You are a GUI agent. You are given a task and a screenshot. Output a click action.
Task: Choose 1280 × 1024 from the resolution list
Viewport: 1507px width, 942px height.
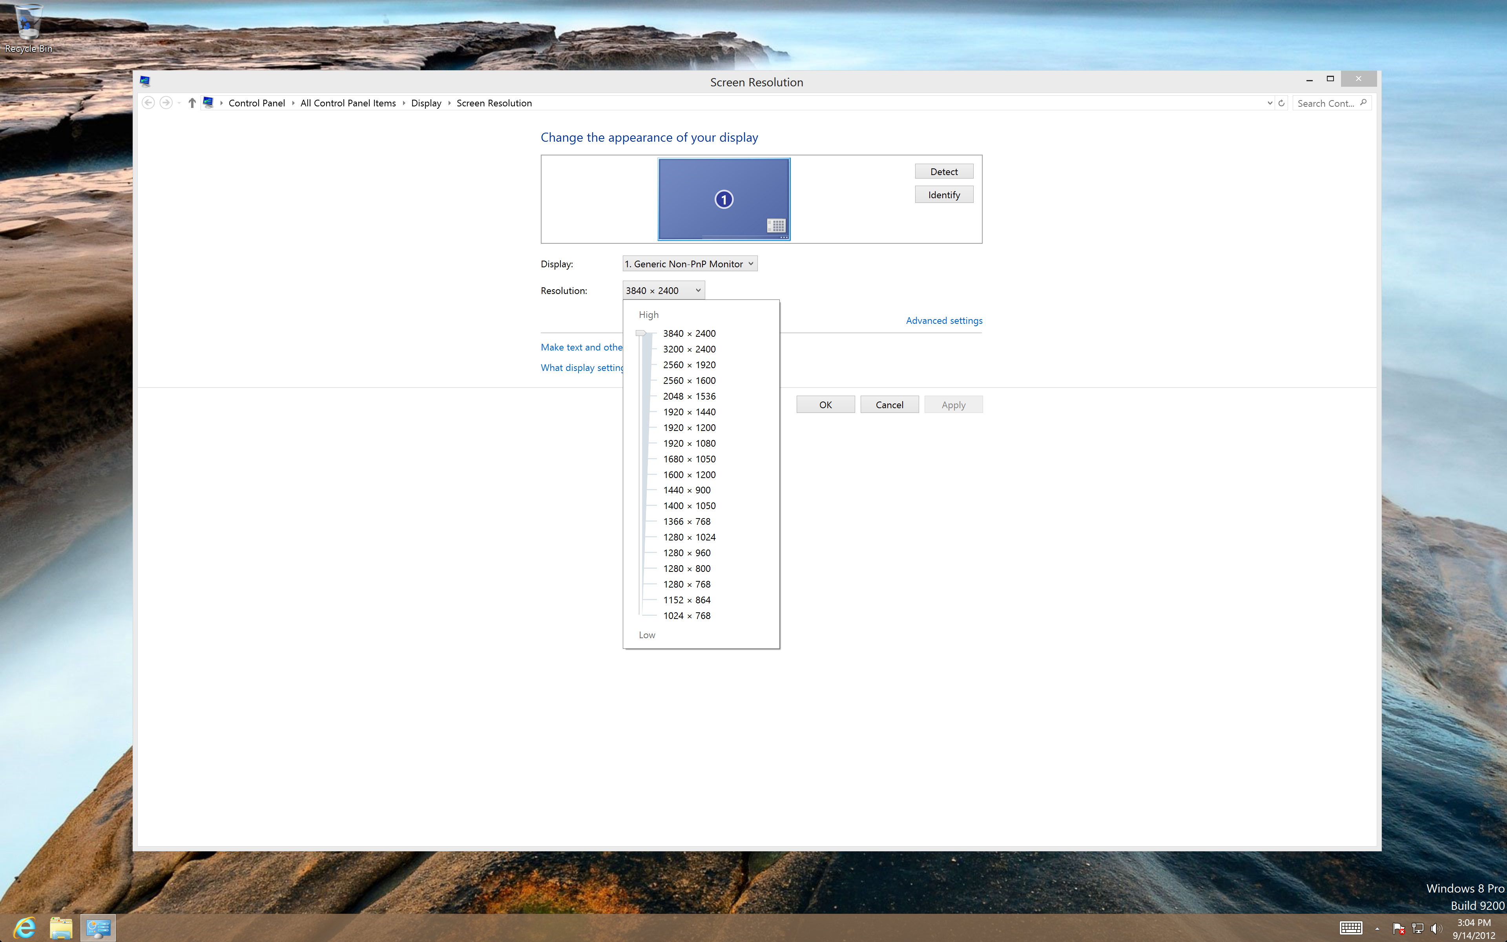coord(689,537)
